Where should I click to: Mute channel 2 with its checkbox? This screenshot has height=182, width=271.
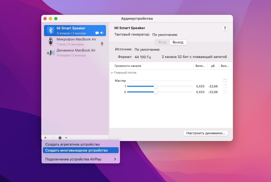point(225,92)
